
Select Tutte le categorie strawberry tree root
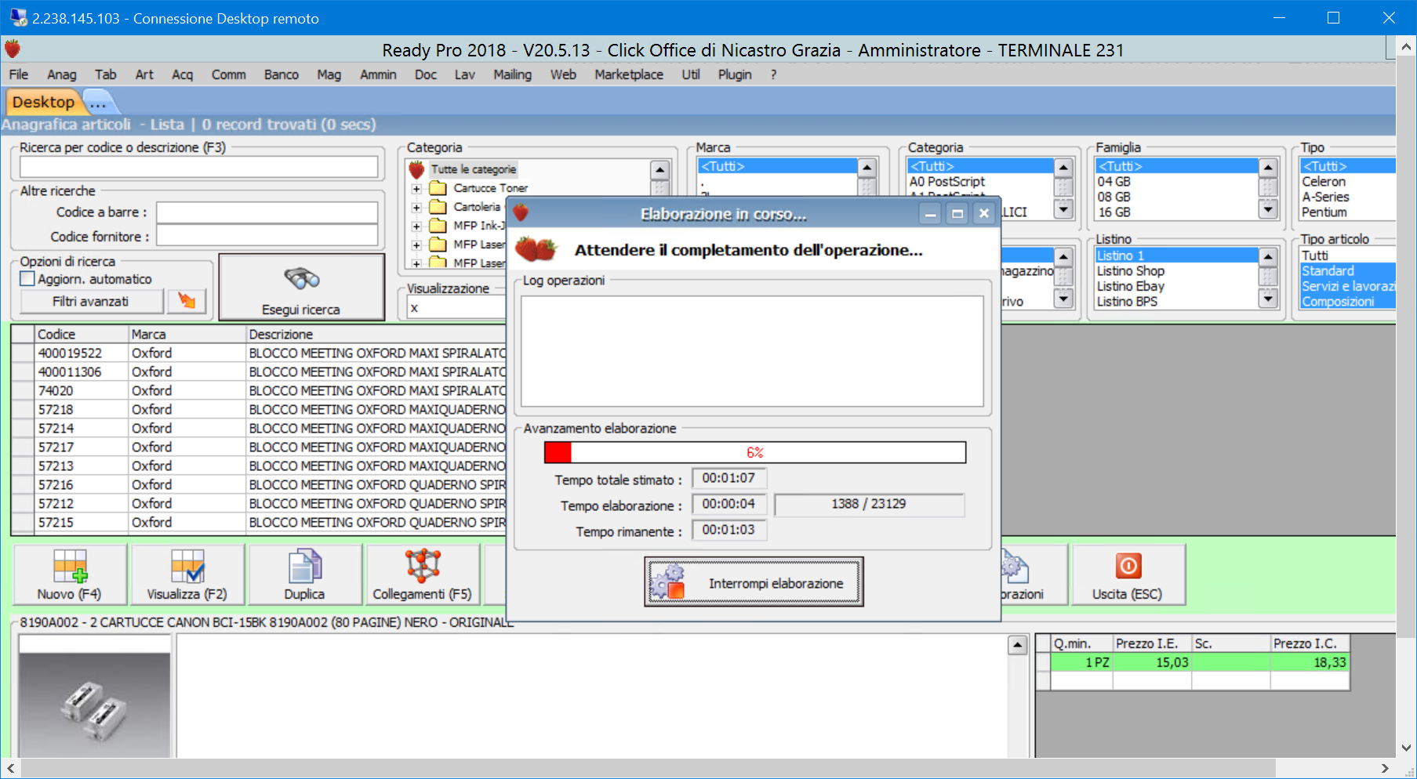[x=473, y=169]
